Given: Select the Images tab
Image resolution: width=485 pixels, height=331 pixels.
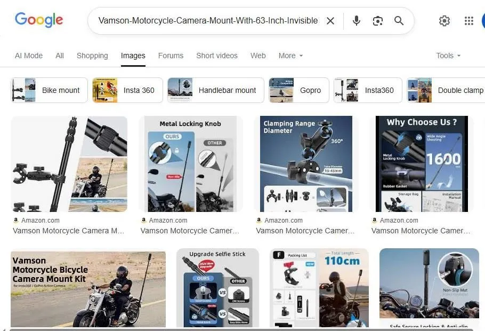Looking at the screenshot, I should [x=133, y=56].
